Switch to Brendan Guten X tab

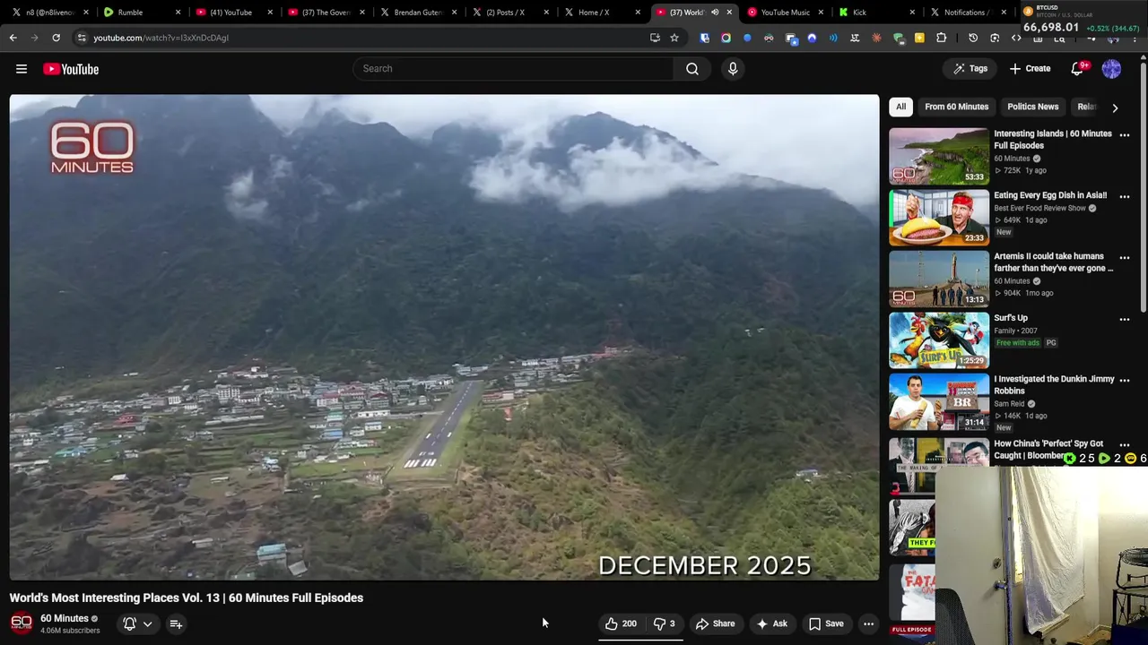[x=417, y=13]
